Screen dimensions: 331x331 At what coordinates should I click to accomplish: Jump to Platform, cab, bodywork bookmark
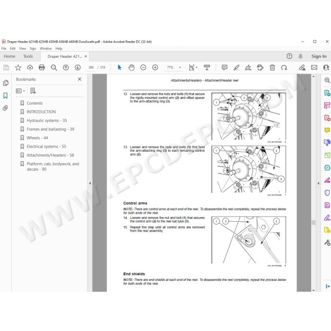click(53, 166)
